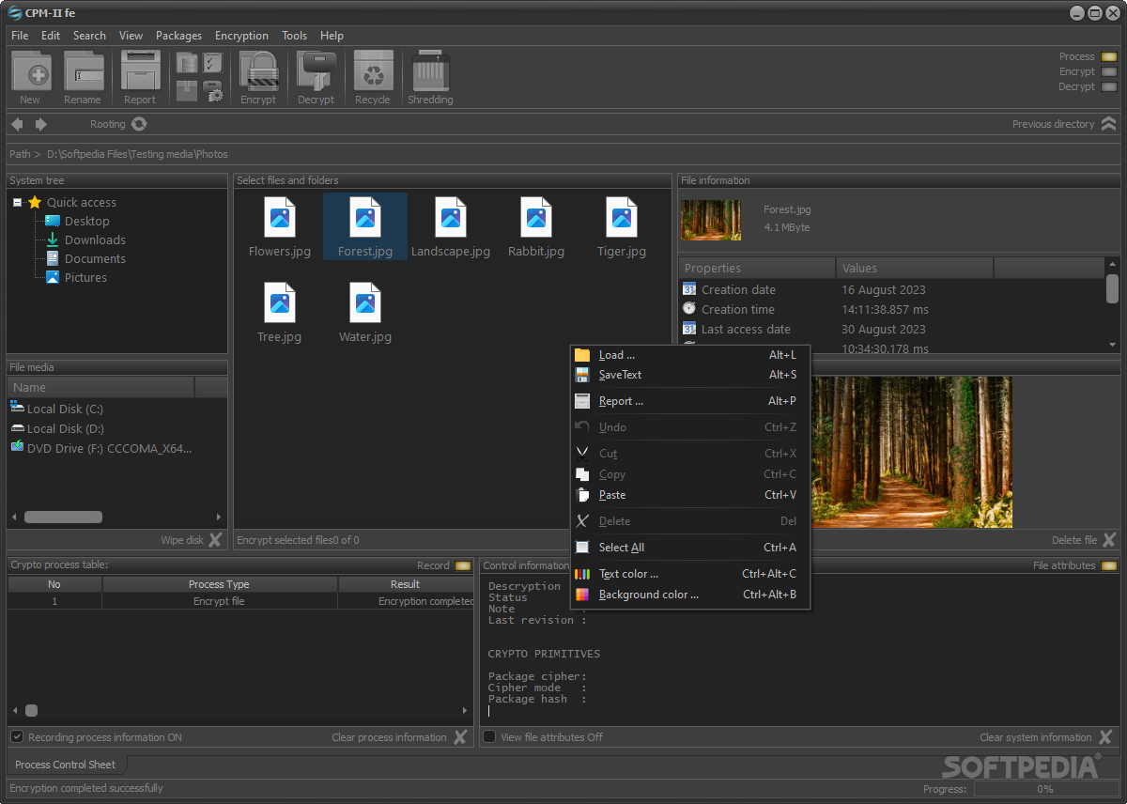Click the Wipe disk X icon
Screen dimensions: 1127x804
click(x=215, y=539)
